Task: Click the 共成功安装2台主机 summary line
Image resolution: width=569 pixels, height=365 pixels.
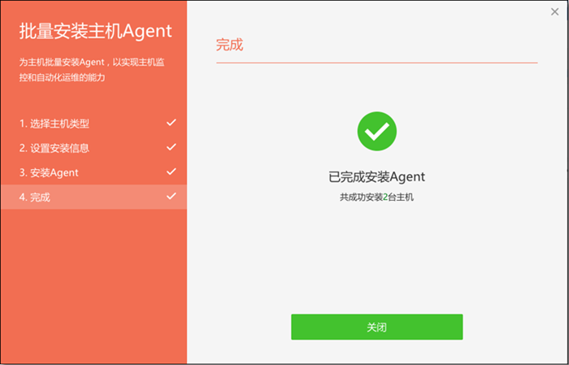Action: point(376,198)
